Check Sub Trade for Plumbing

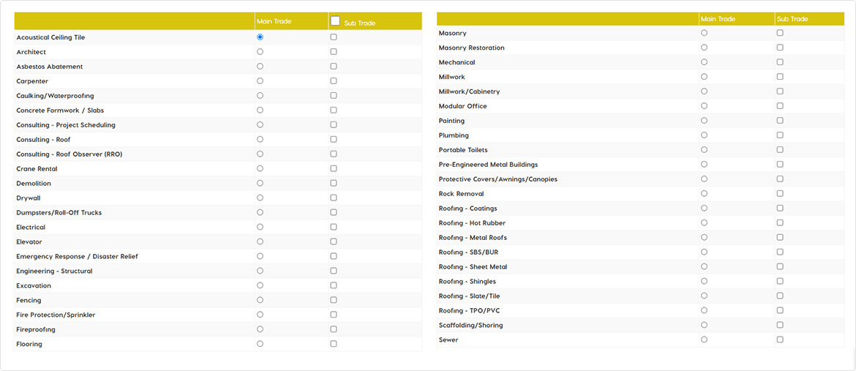(780, 135)
